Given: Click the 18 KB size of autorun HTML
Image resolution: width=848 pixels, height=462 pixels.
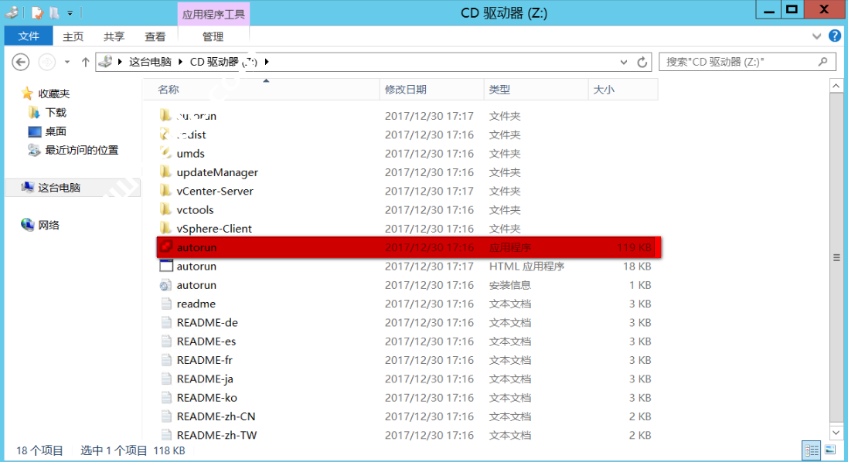Looking at the screenshot, I should pyautogui.click(x=636, y=267).
